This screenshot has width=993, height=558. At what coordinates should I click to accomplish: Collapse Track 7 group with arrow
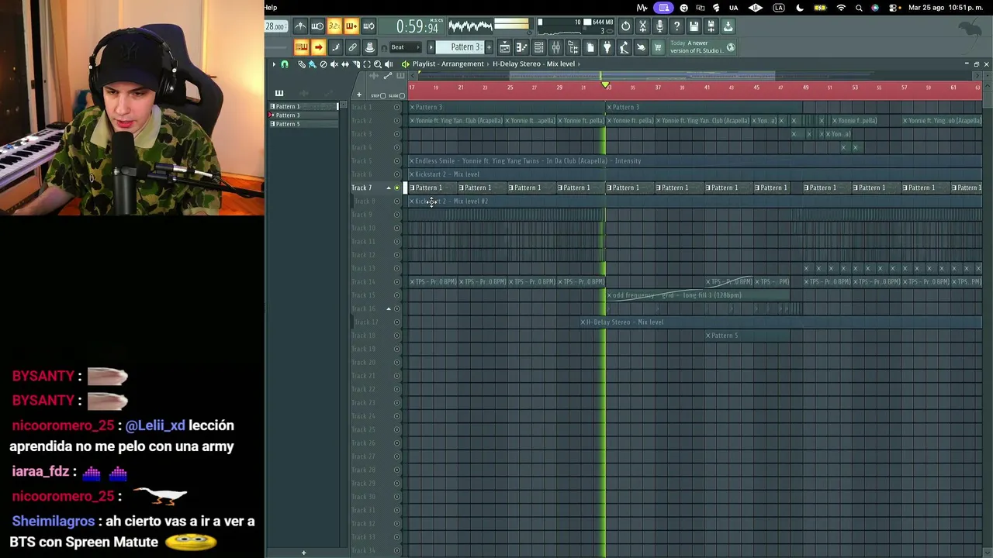(x=389, y=188)
